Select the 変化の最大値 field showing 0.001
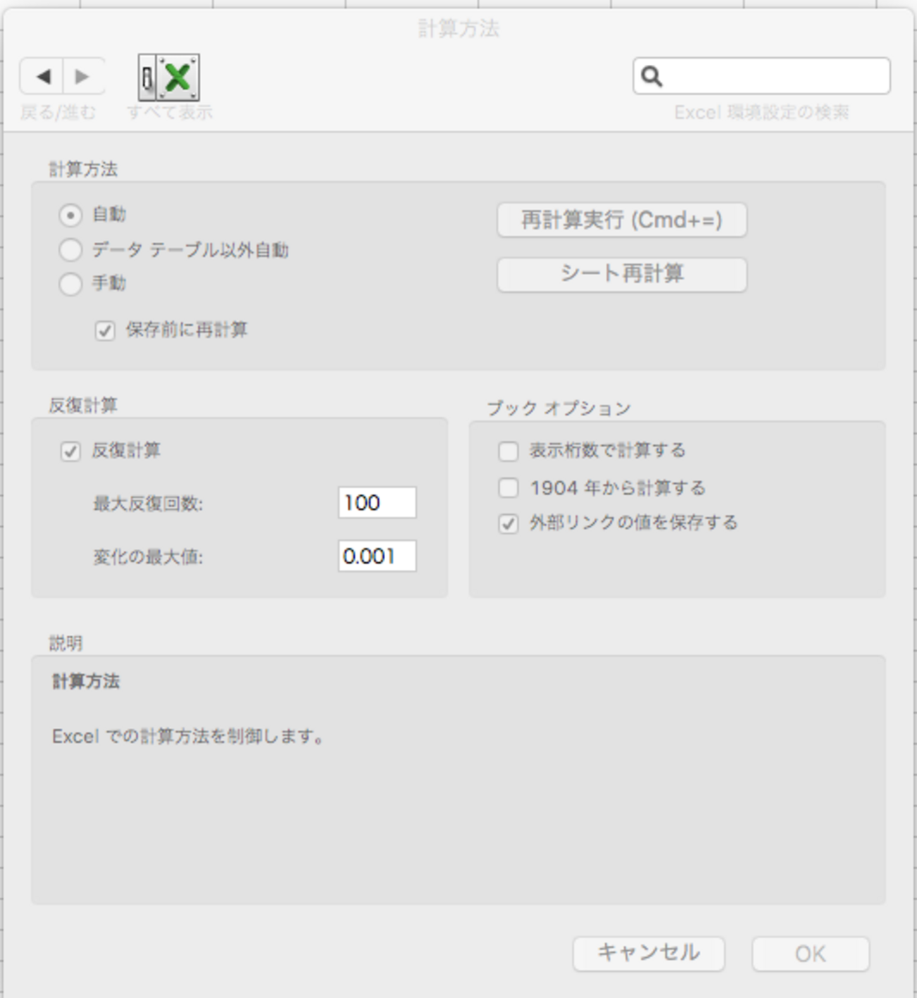 pyautogui.click(x=377, y=556)
